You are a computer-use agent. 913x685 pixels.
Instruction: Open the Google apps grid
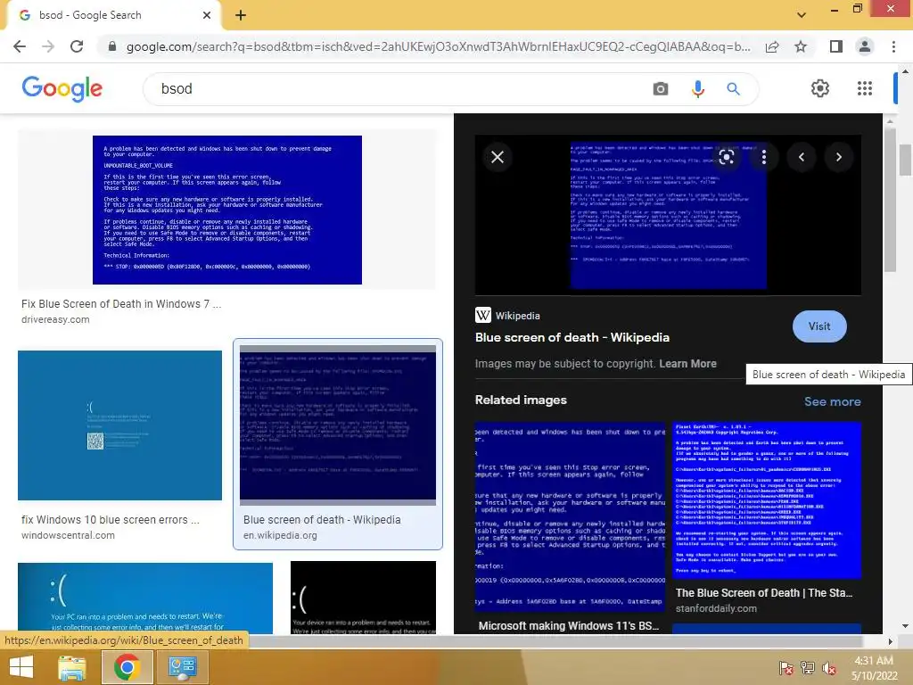865,88
